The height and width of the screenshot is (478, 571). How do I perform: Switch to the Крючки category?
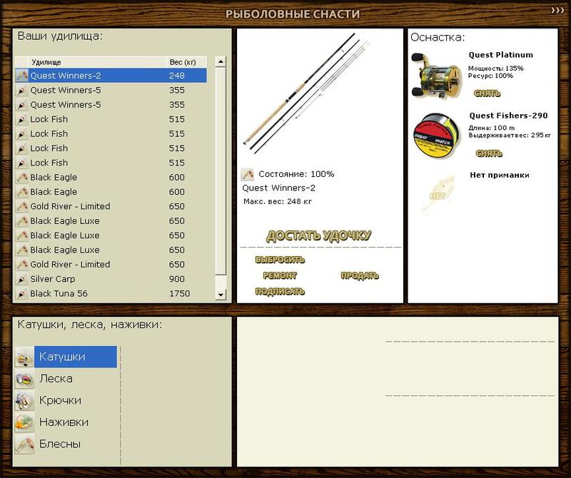pos(60,400)
